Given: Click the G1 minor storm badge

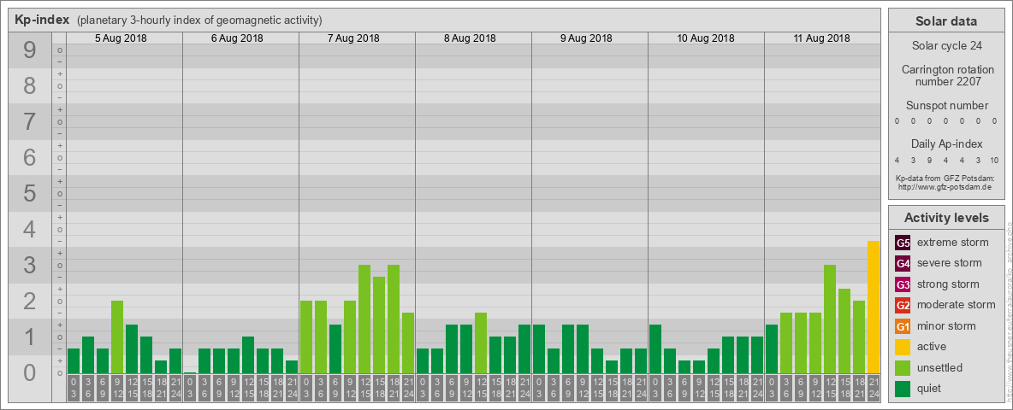Looking at the screenshot, I should click(903, 325).
